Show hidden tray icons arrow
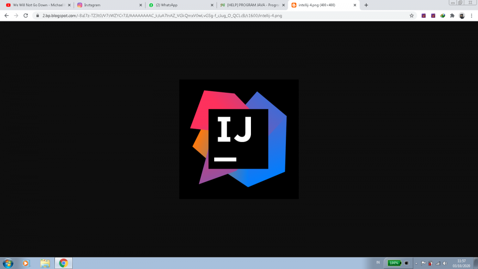The width and height of the screenshot is (478, 269). tap(416, 263)
